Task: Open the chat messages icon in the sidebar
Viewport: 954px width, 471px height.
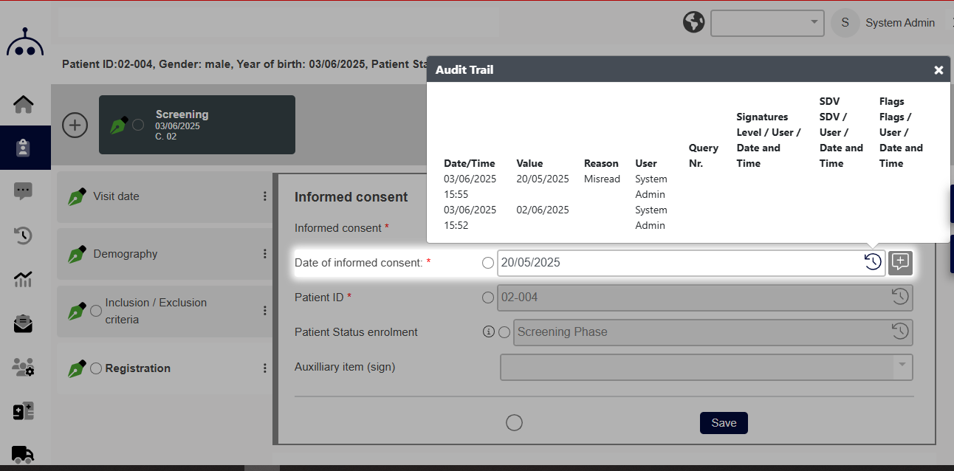Action: click(x=24, y=191)
